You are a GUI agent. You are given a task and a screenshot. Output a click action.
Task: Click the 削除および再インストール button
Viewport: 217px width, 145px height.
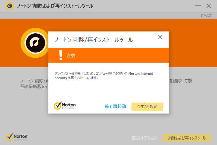coord(187,138)
